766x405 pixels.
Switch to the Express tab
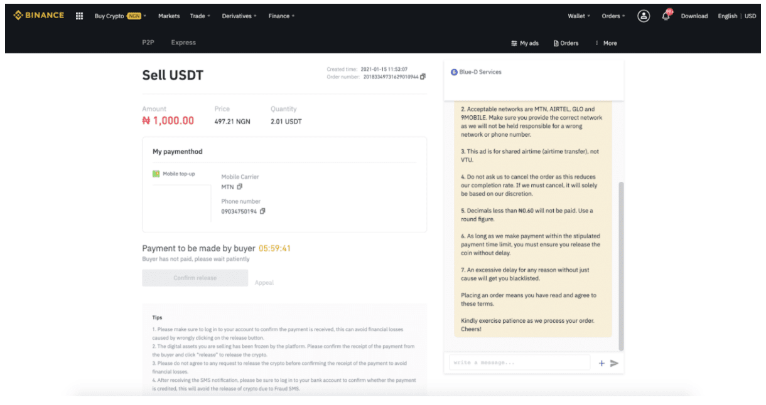tap(183, 43)
